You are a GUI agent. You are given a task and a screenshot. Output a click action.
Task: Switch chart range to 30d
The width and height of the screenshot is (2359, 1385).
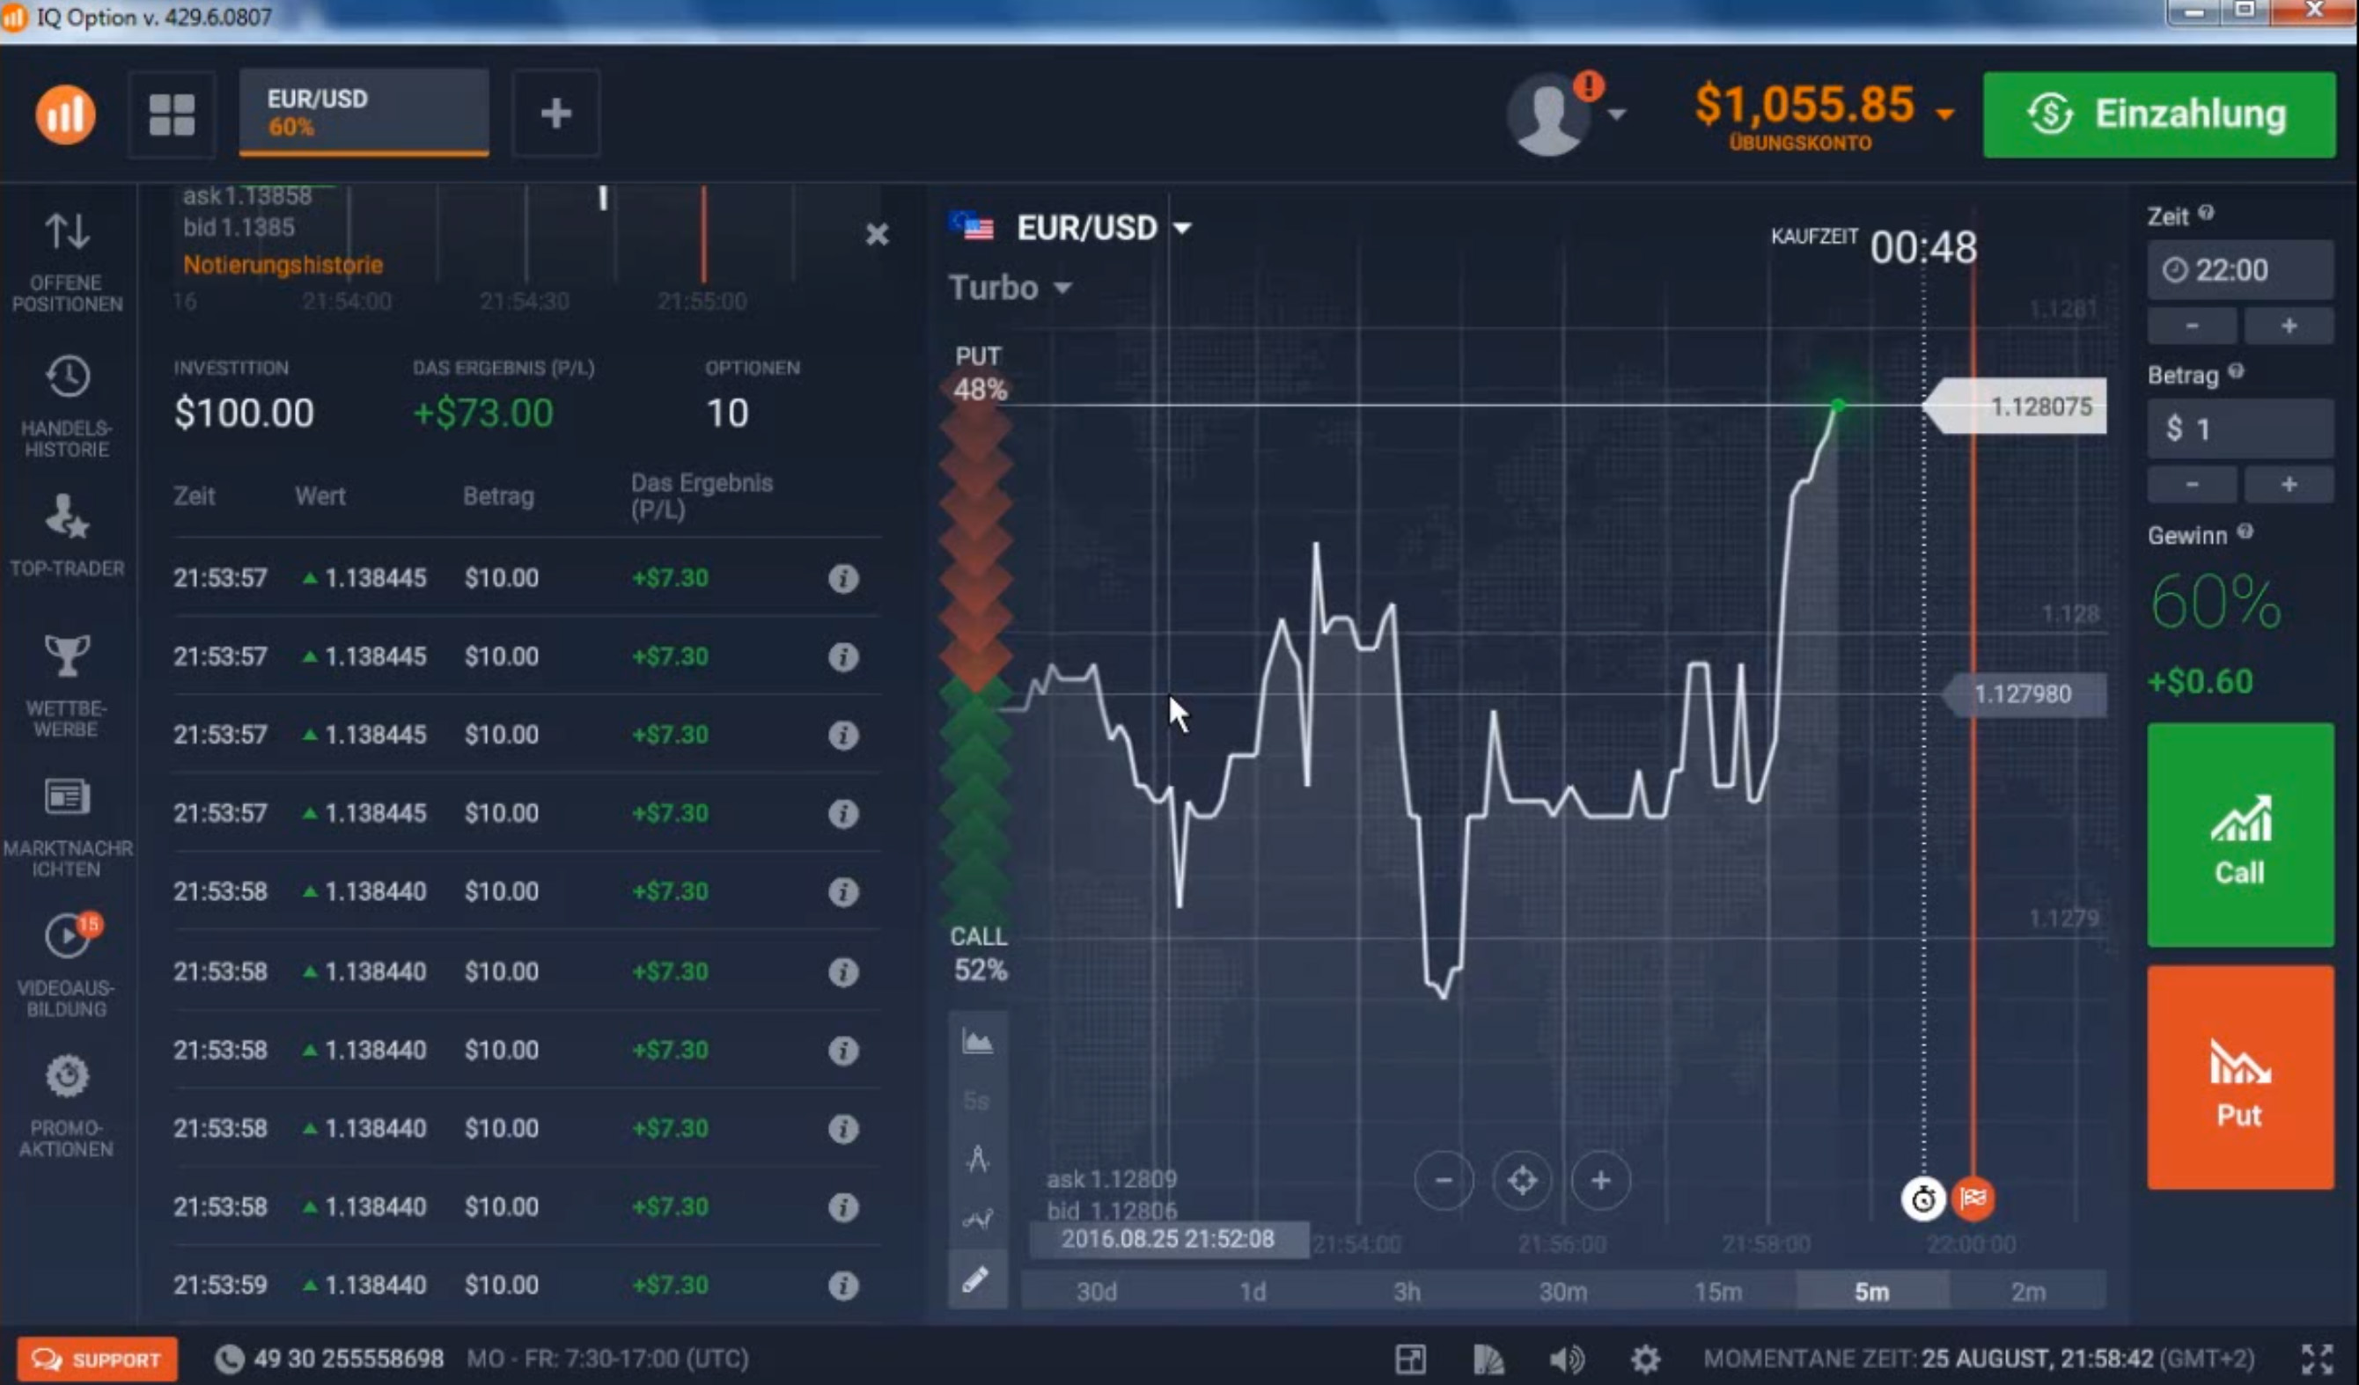pyautogui.click(x=1097, y=1292)
